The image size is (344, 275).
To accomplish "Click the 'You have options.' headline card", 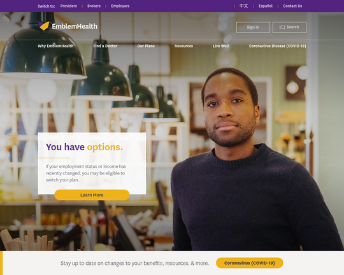I will click(x=92, y=163).
